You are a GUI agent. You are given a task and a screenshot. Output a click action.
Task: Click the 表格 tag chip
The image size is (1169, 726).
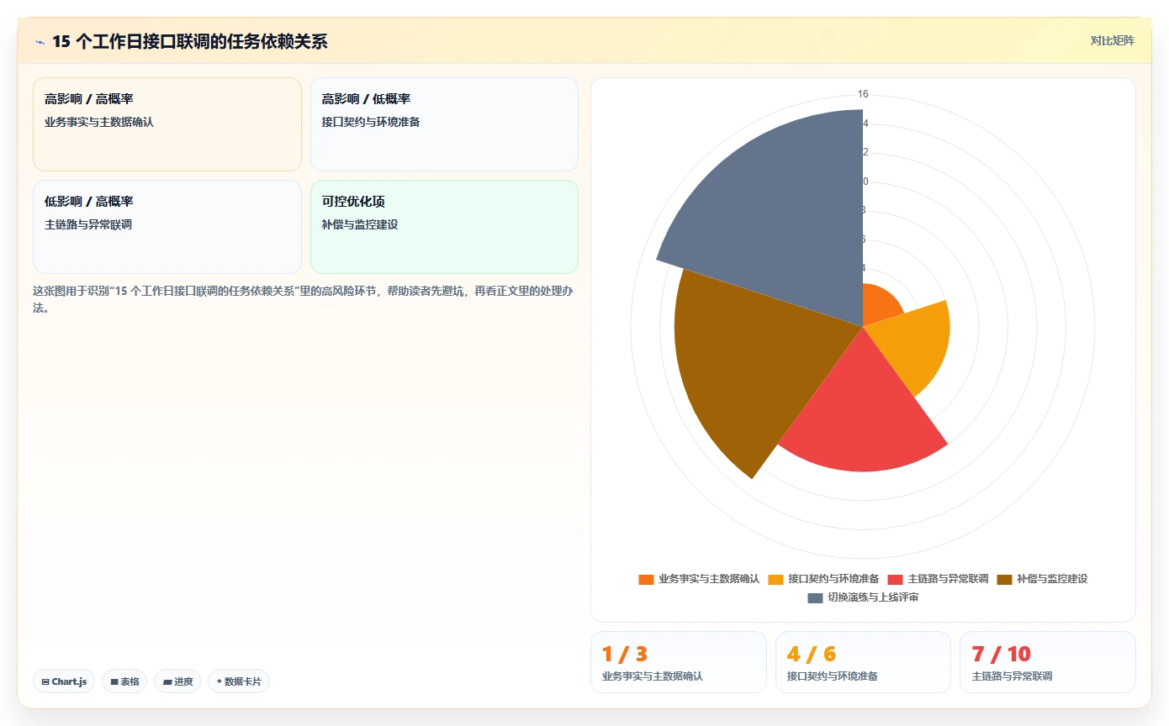(x=124, y=681)
